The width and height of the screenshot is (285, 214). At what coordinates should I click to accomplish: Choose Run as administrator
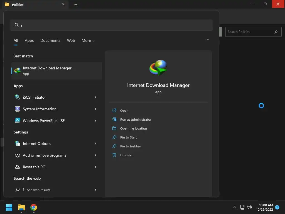[x=136, y=119]
